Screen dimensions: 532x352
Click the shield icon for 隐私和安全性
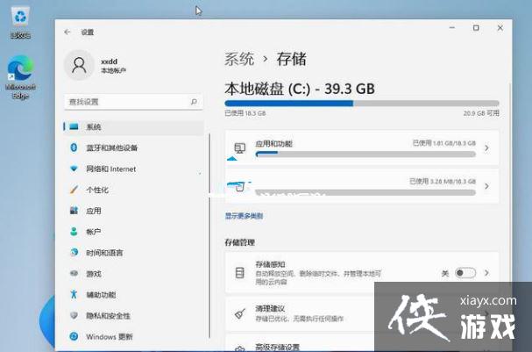pyautogui.click(x=74, y=315)
